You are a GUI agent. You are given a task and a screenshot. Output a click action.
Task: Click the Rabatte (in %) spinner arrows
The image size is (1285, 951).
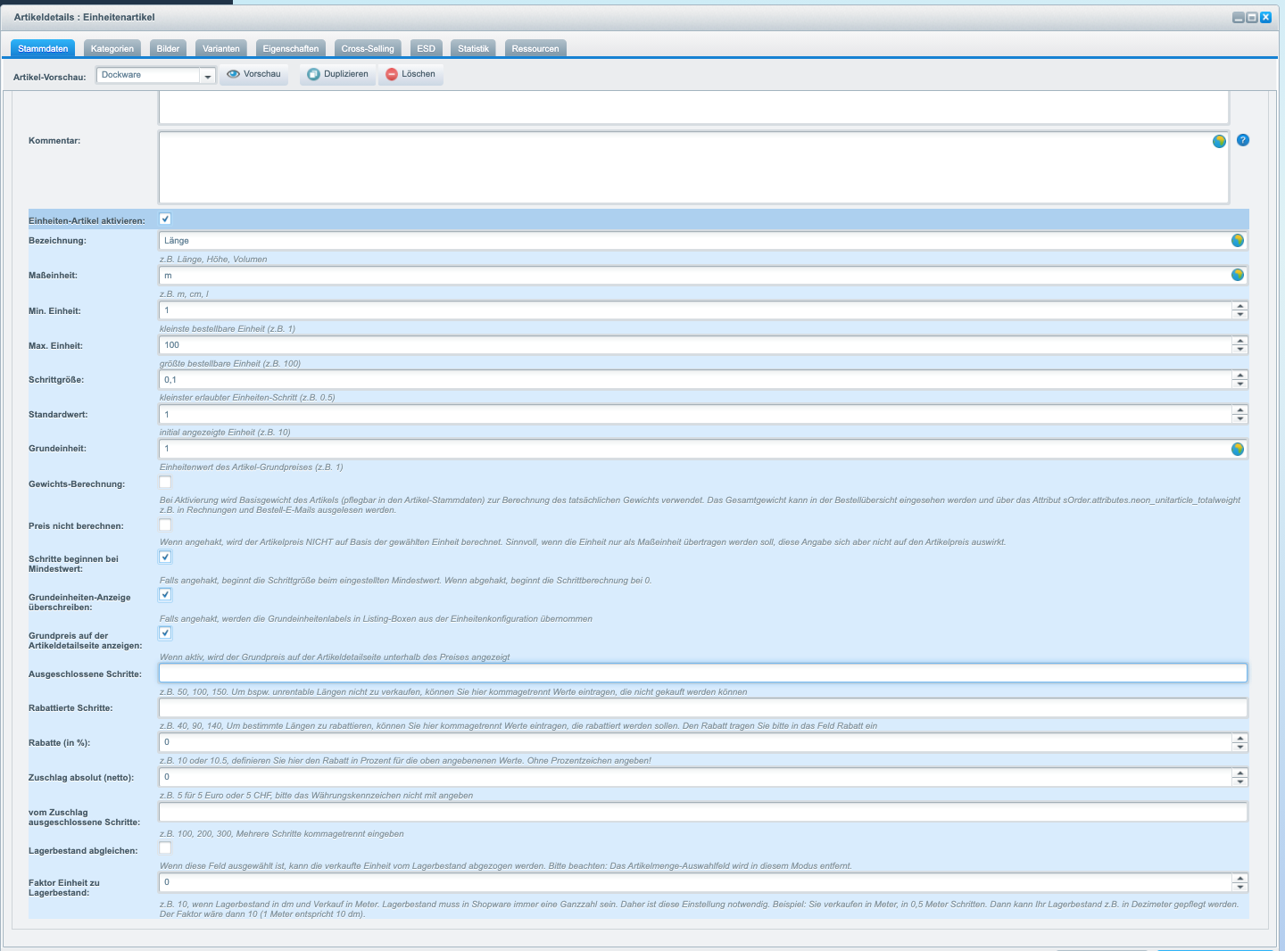[x=1239, y=742]
